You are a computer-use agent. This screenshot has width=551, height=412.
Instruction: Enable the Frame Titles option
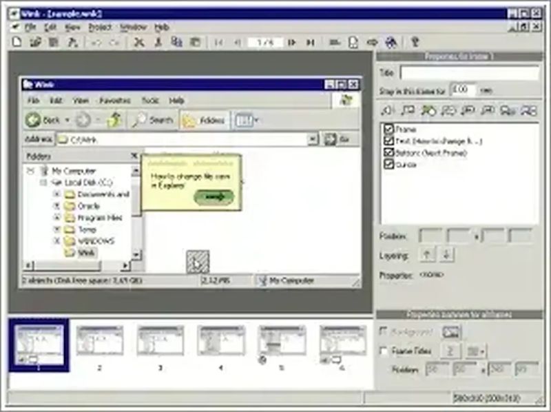coord(384,351)
